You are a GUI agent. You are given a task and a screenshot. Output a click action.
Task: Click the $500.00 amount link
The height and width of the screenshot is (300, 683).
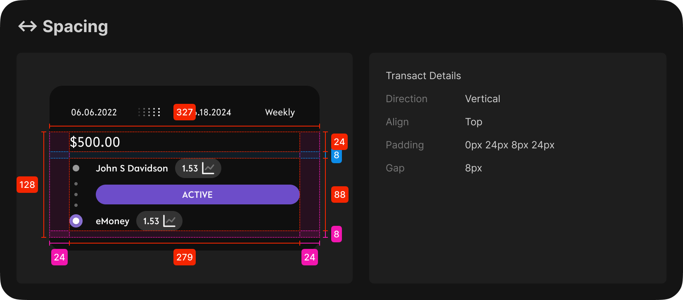(x=95, y=142)
